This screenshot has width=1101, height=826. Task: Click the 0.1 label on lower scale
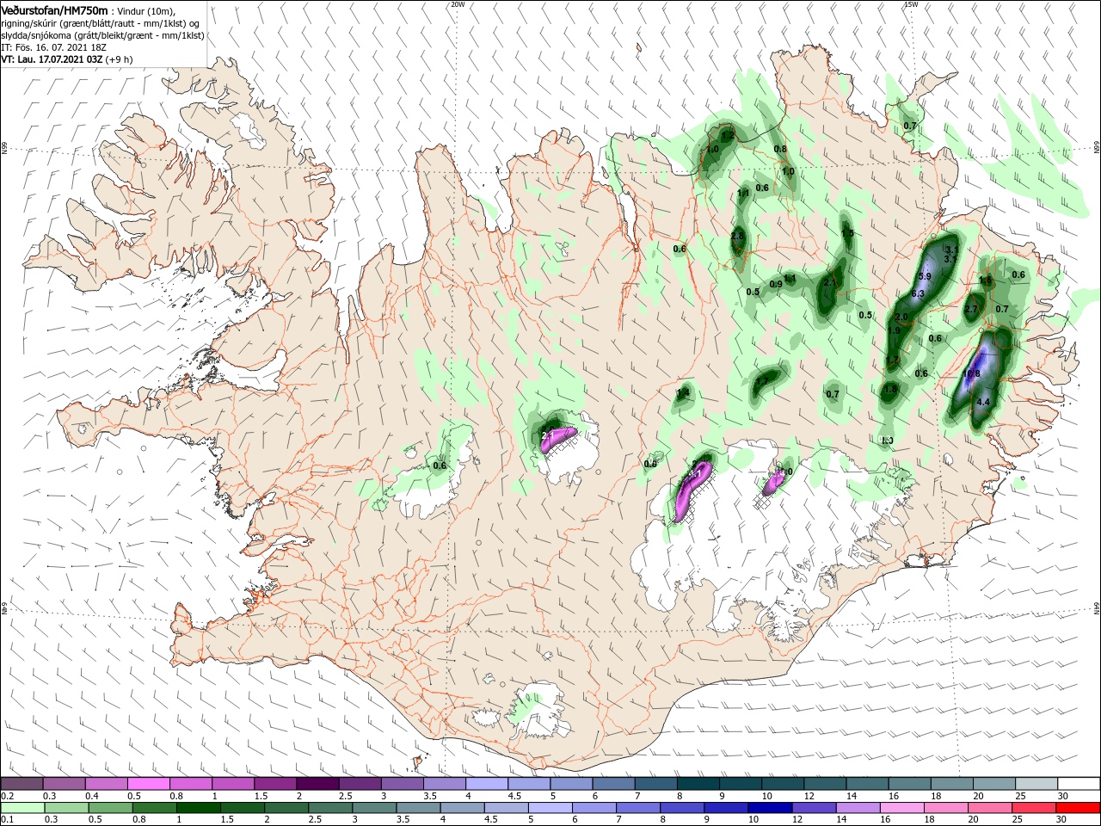(7, 820)
